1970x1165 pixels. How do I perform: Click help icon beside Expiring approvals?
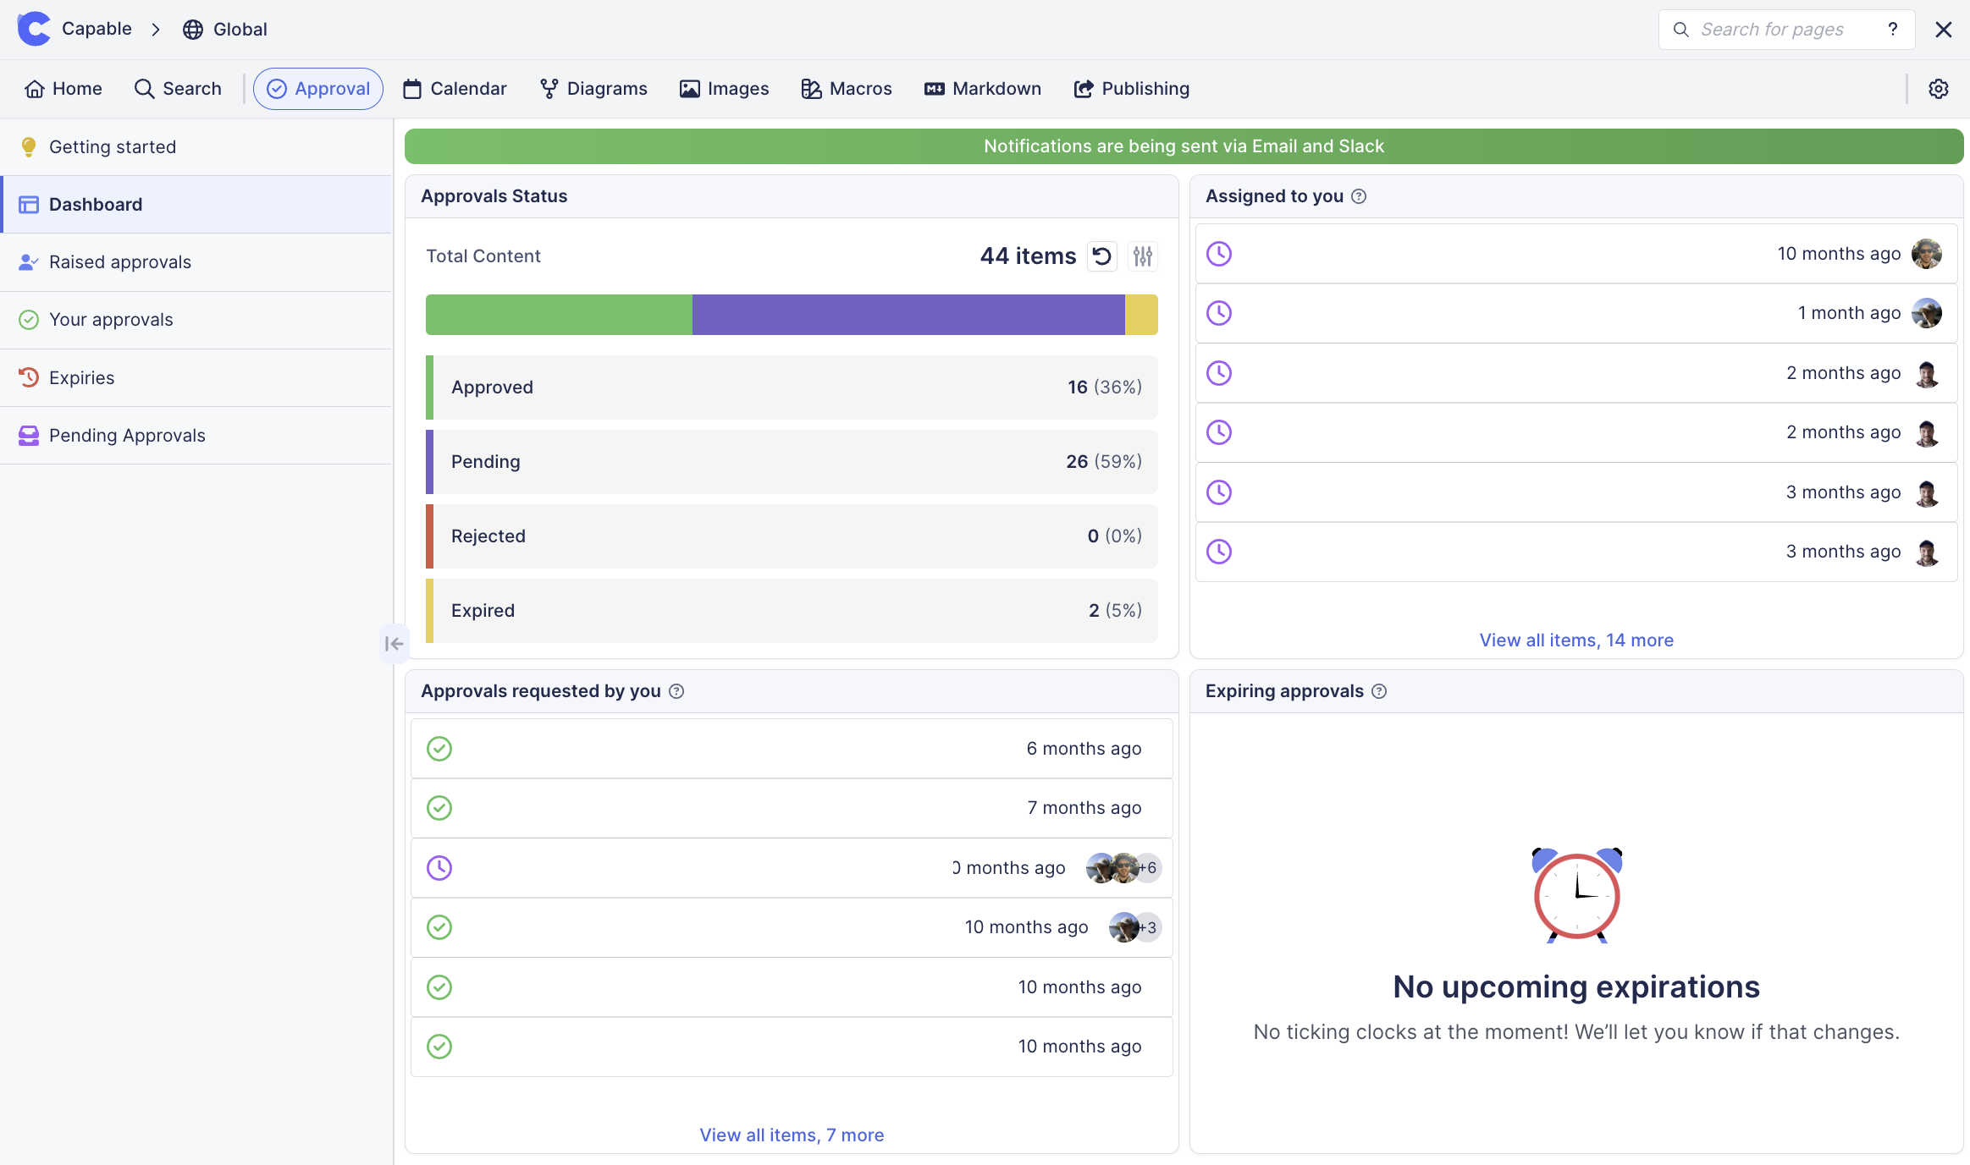coord(1379,691)
